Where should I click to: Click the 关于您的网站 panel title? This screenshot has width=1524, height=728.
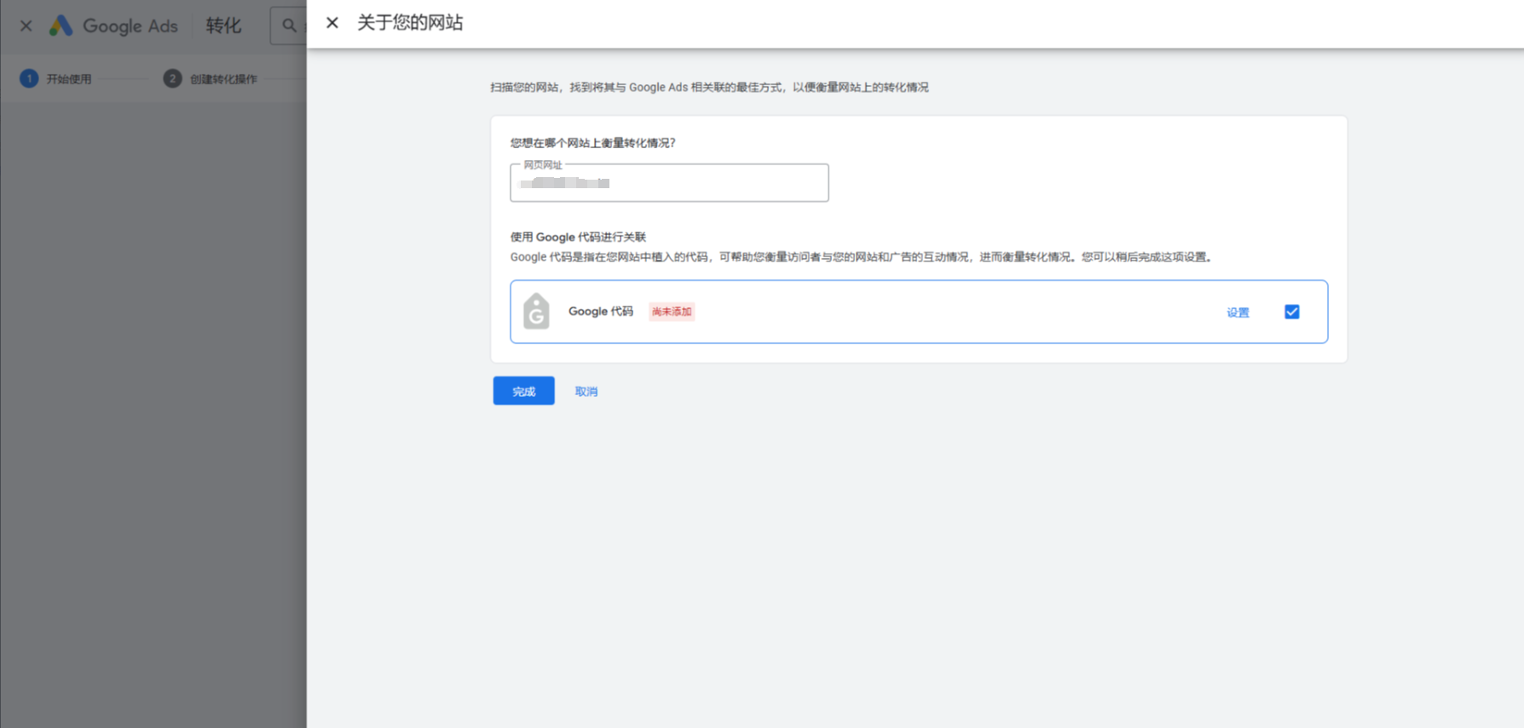click(x=410, y=23)
